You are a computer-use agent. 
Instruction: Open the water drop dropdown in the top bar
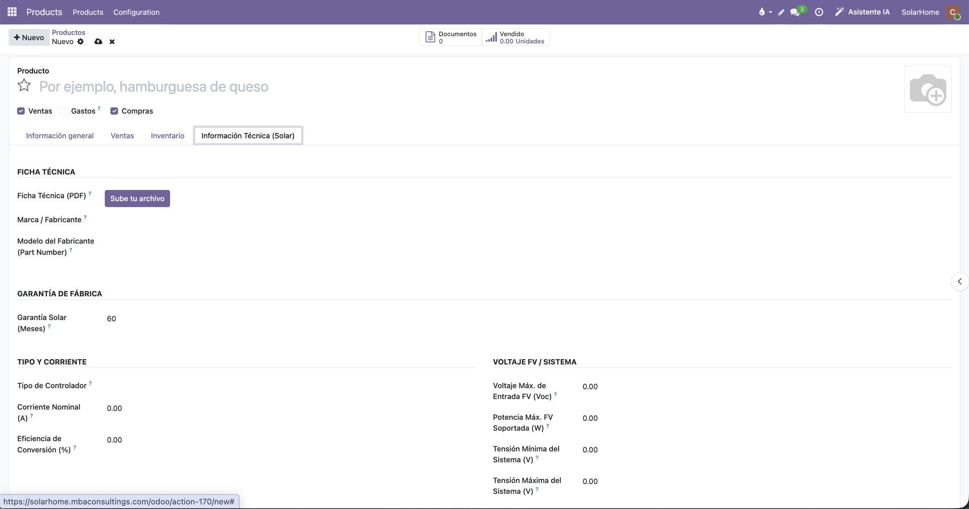pos(765,12)
